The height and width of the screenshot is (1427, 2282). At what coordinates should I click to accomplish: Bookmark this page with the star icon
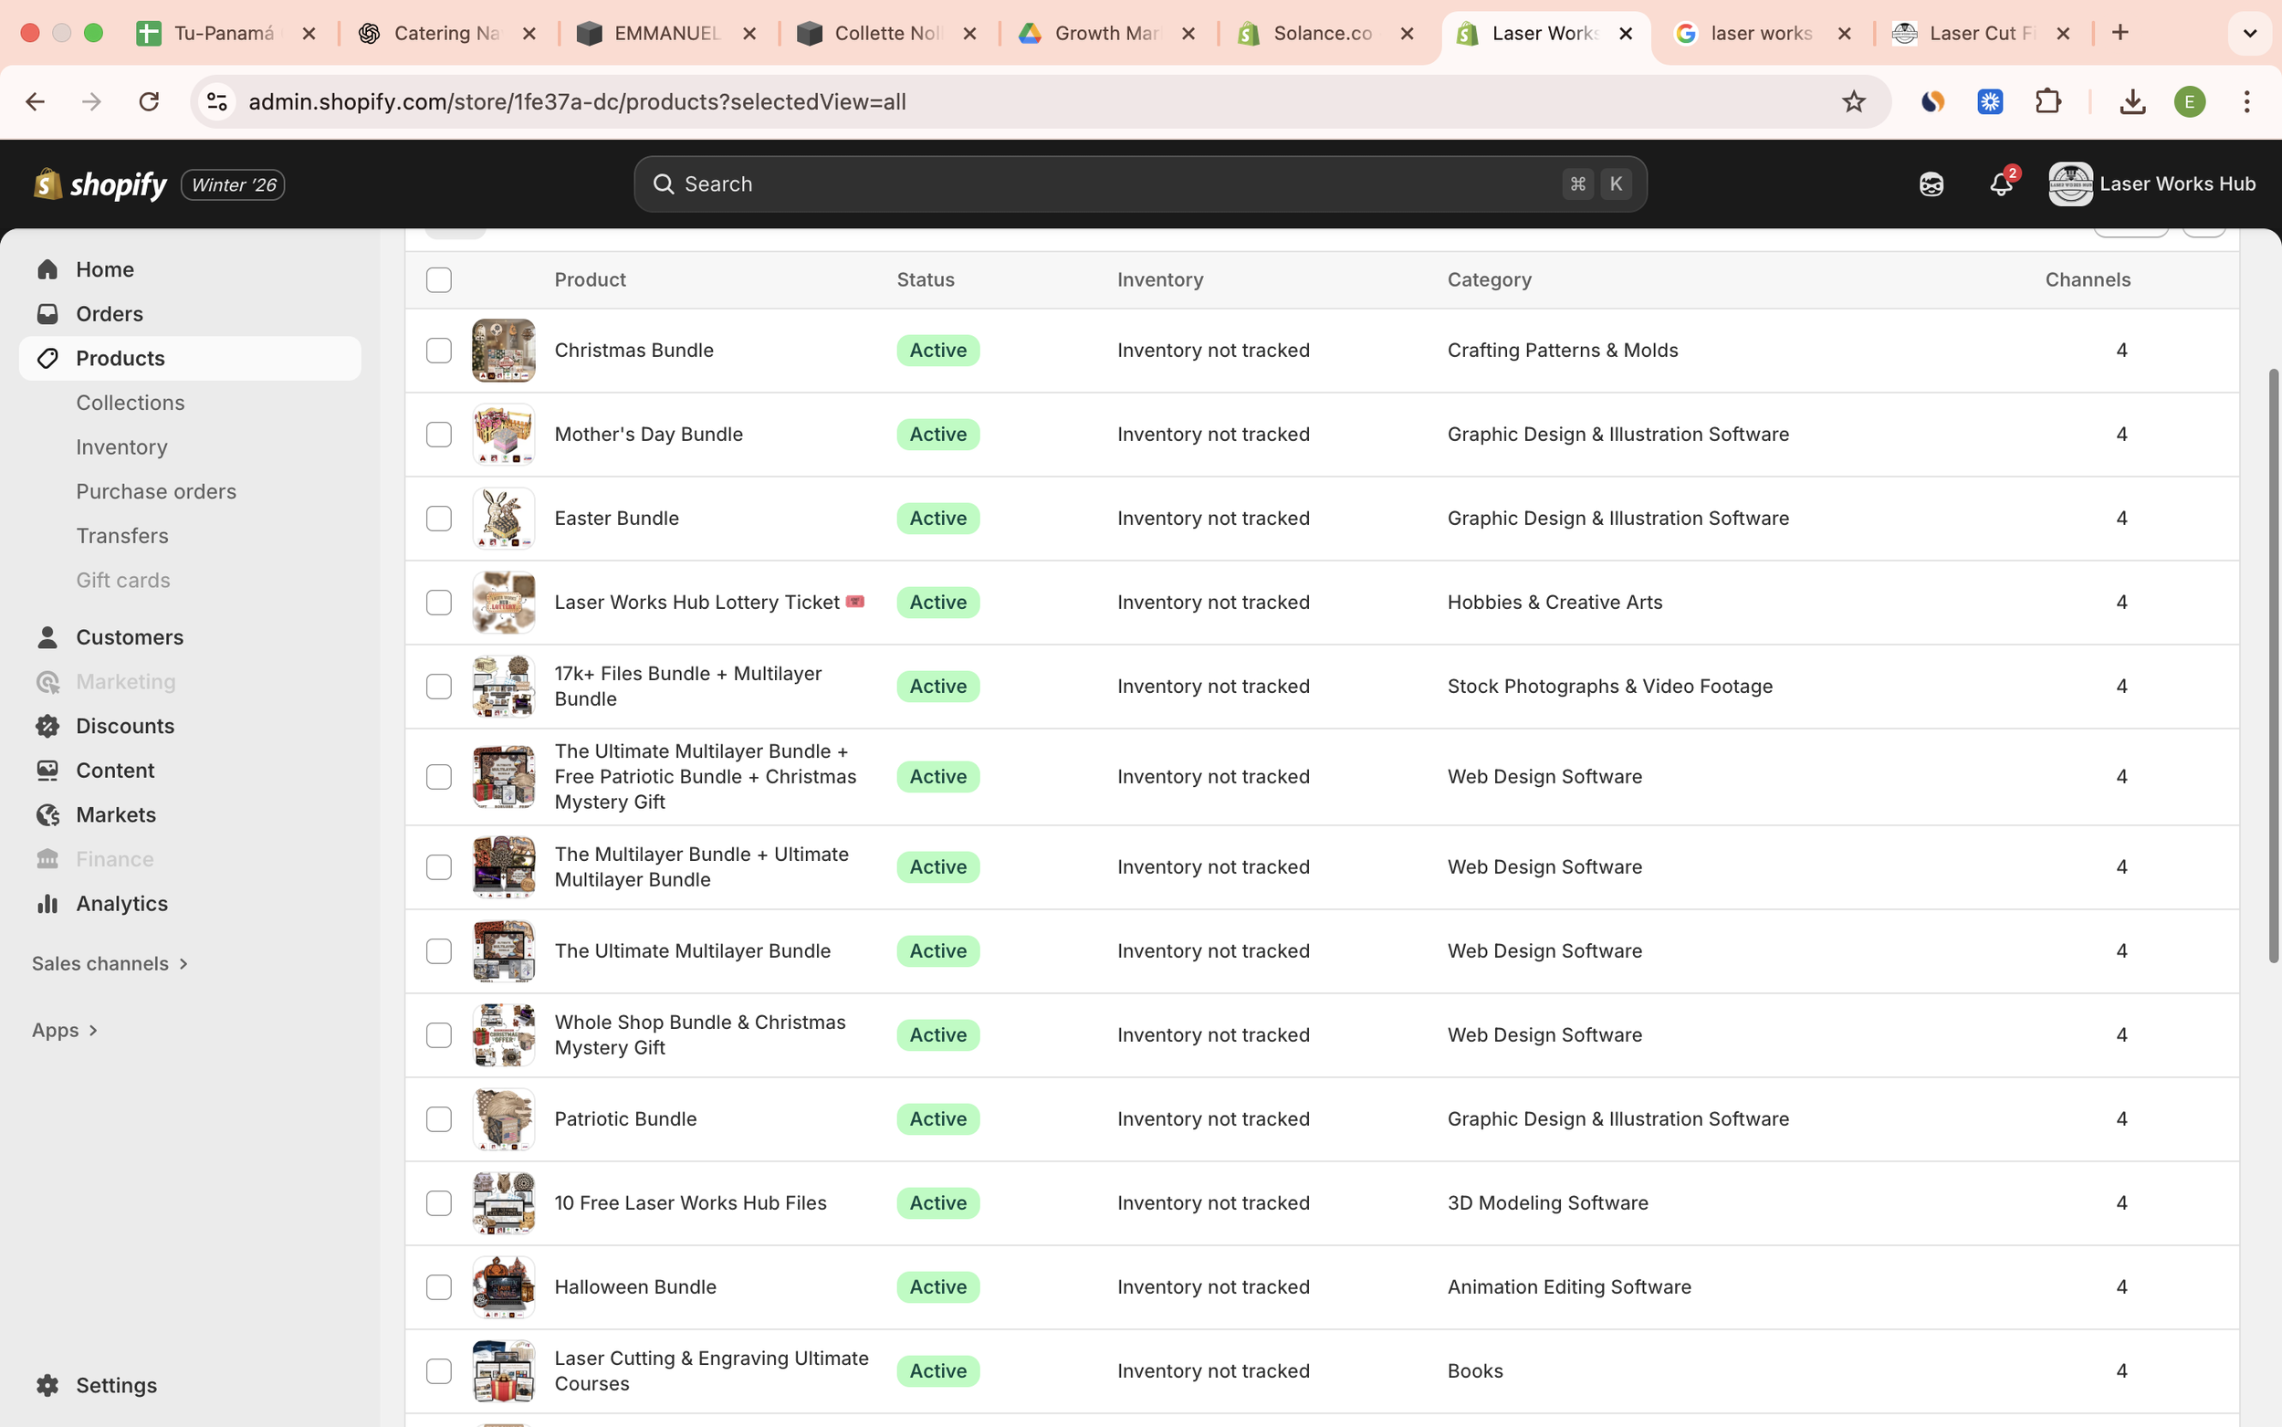click(x=1853, y=102)
